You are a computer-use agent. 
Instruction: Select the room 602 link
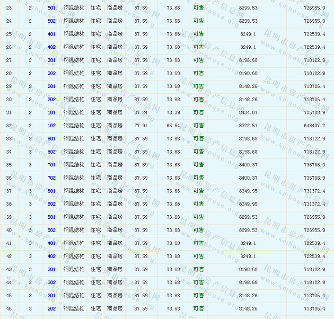[51, 204]
